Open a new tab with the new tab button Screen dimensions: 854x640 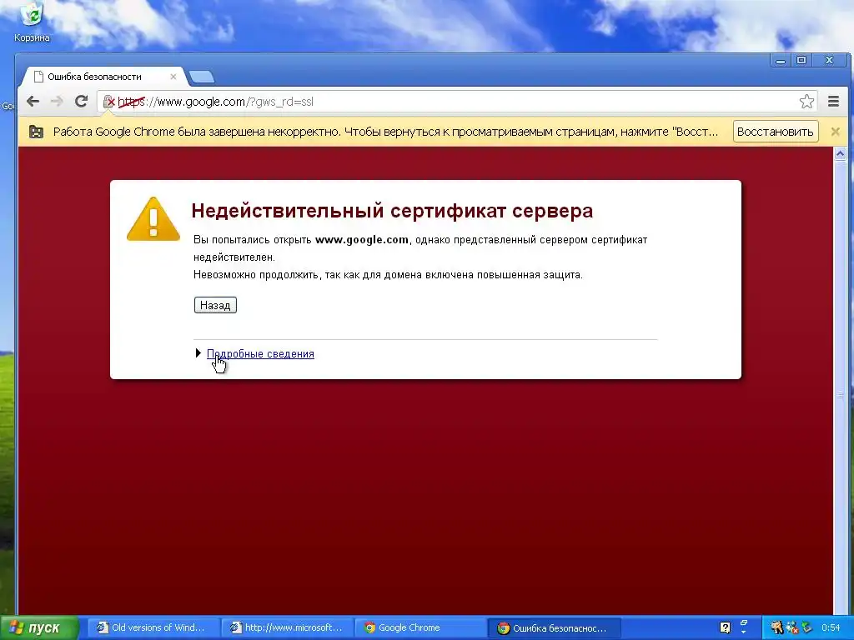pos(202,77)
